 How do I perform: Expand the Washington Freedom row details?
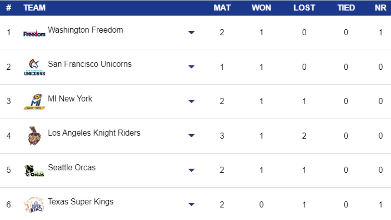click(192, 33)
